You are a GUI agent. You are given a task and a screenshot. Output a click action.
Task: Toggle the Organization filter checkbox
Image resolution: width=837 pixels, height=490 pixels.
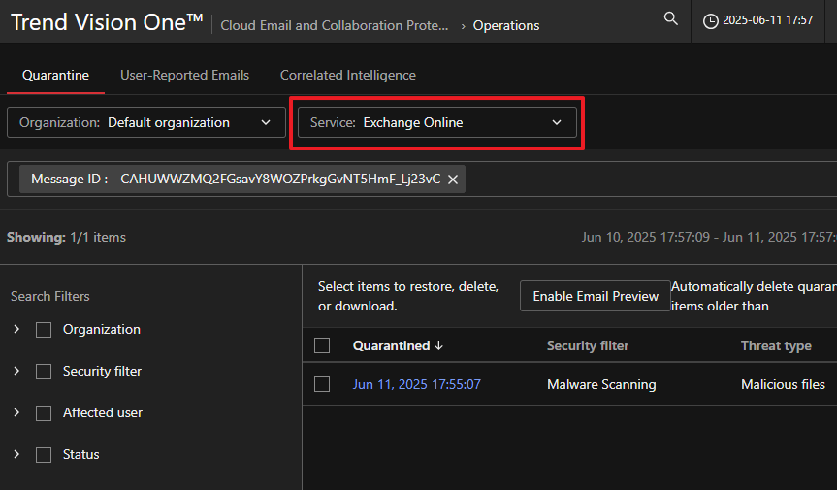coord(44,330)
